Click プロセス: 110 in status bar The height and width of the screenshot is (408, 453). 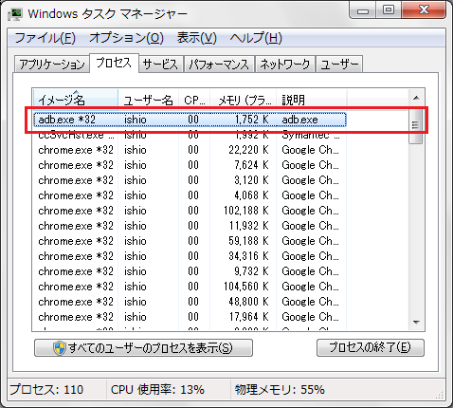46,390
